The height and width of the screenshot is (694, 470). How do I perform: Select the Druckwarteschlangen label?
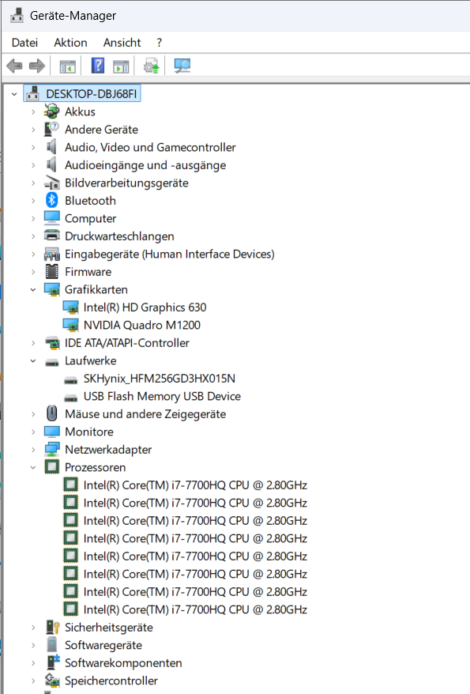[x=119, y=236]
